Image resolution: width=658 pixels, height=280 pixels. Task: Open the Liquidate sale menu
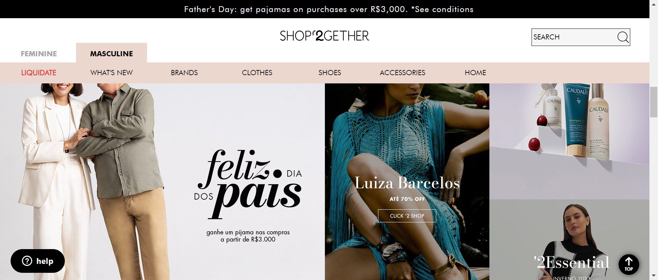pos(39,73)
